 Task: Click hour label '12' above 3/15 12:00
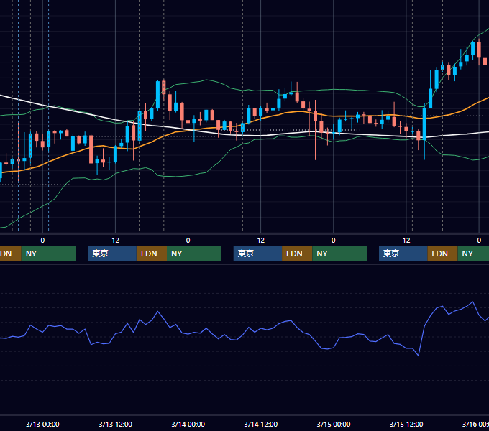pos(406,241)
